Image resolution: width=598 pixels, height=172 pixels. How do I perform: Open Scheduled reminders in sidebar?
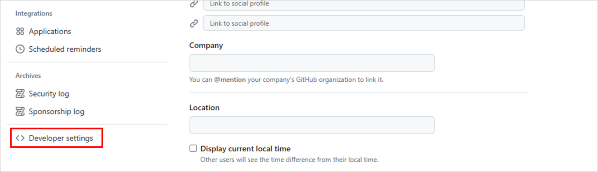pyautogui.click(x=65, y=49)
